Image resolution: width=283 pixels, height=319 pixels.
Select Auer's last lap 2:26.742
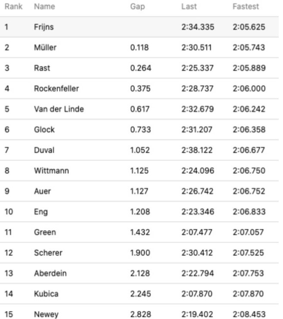pos(197,191)
